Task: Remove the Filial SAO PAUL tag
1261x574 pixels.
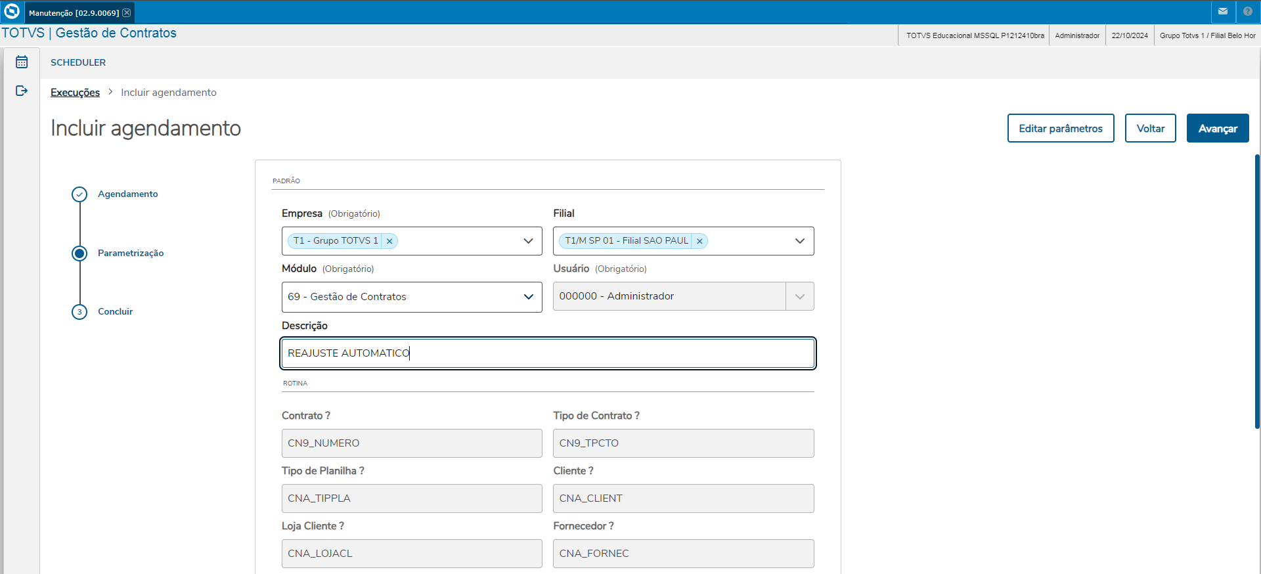Action: tap(699, 241)
